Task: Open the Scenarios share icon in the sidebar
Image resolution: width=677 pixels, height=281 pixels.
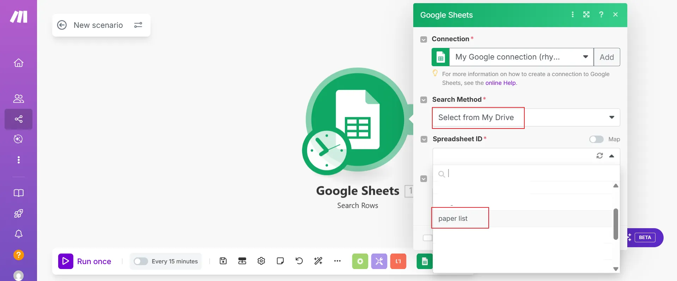Action: click(x=19, y=119)
